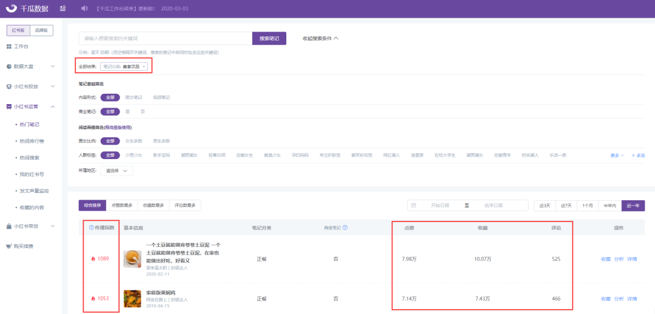Switch to the 点赞数最多 sort tab

click(x=123, y=206)
